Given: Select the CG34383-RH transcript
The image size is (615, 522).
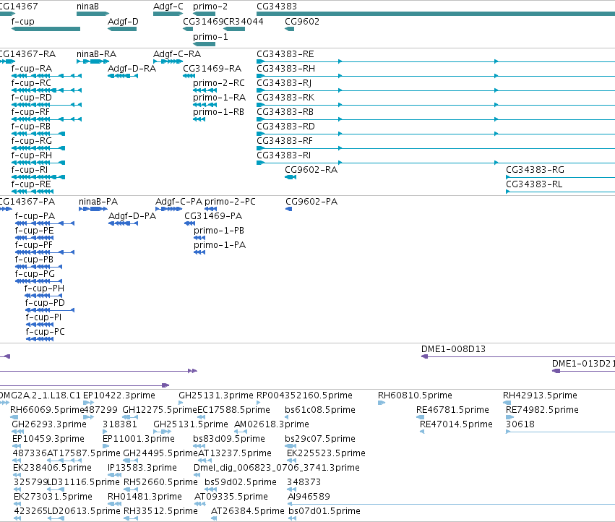Looking at the screenshot, I should click(436, 76).
